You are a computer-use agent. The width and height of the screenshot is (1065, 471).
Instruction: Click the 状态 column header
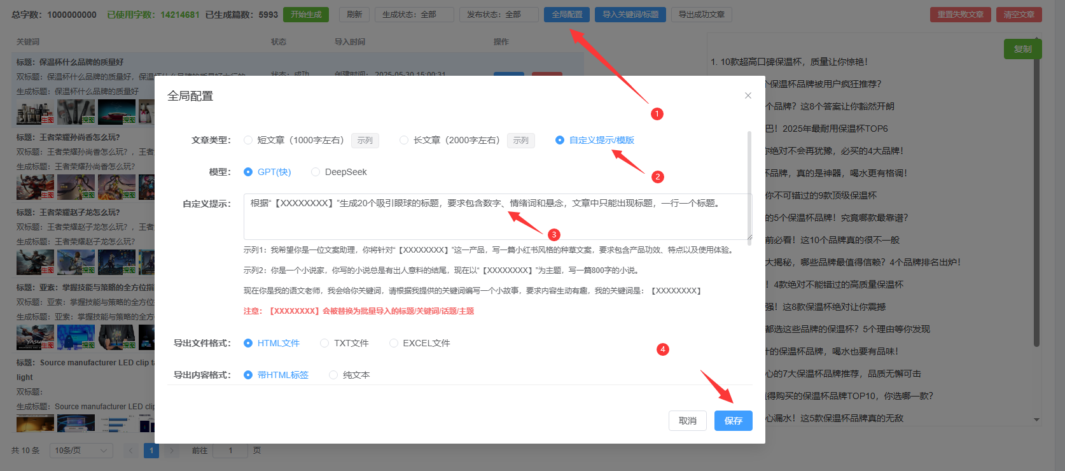pyautogui.click(x=279, y=42)
